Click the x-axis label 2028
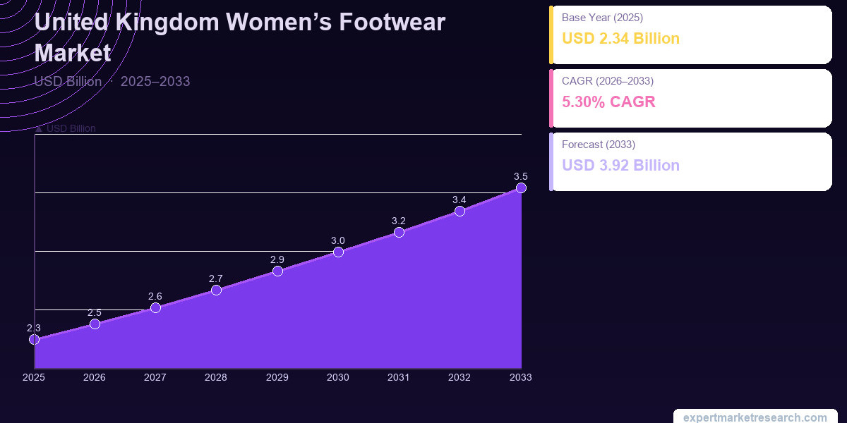This screenshot has height=423, width=847. pos(216,378)
